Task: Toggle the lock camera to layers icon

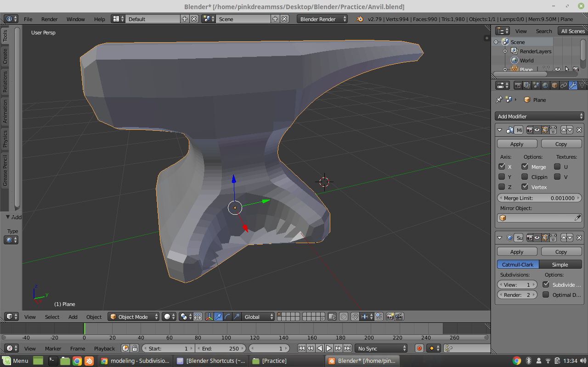Action: pos(332,317)
